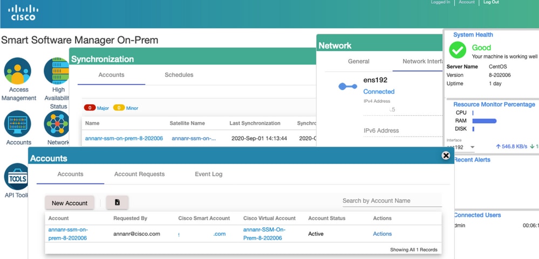Click the RAM usage bar
539x259 pixels.
coord(485,121)
